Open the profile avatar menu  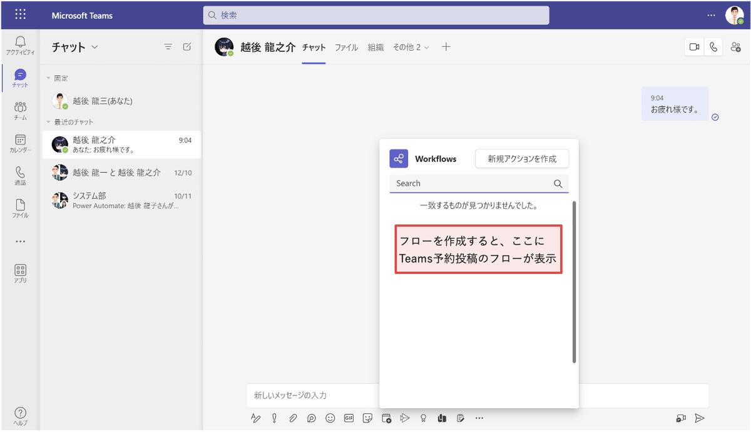point(735,15)
